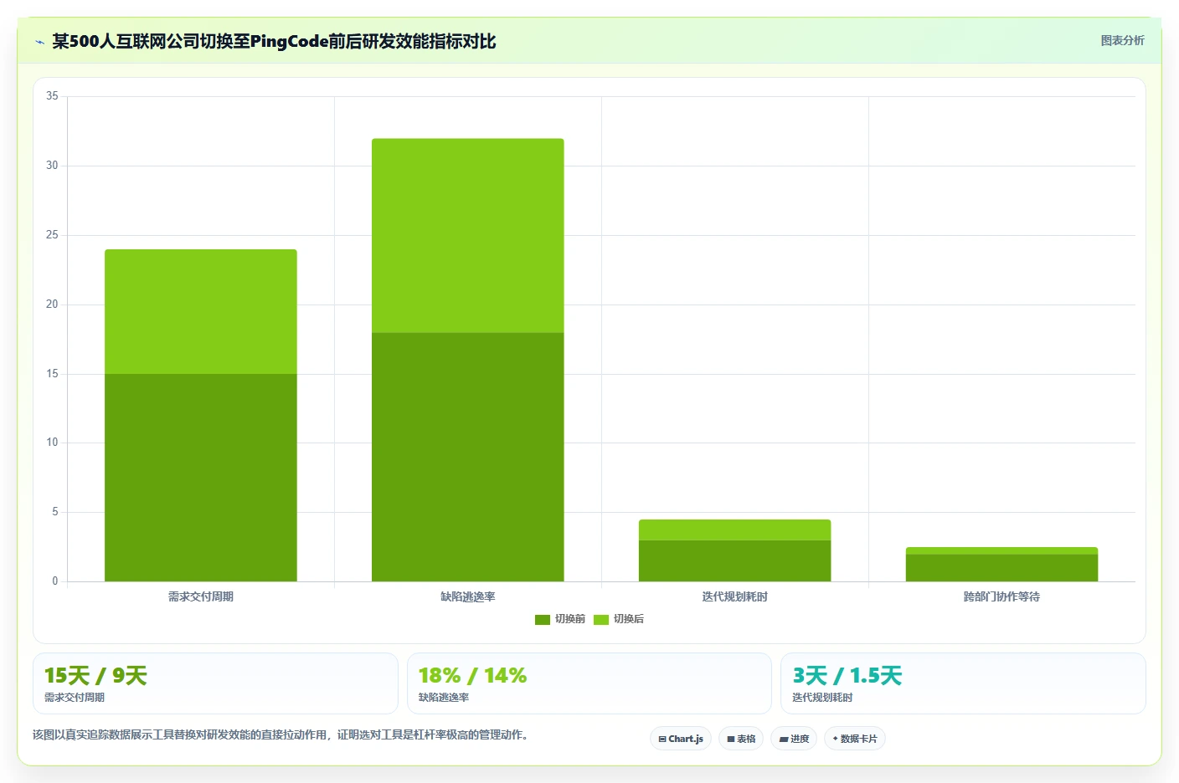This screenshot has width=1179, height=783.
Task: Click the y-axis value 20
Action: 52,304
